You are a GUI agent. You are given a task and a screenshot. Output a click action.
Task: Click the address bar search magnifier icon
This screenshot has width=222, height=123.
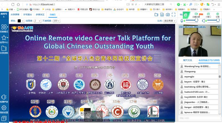tap(171, 4)
